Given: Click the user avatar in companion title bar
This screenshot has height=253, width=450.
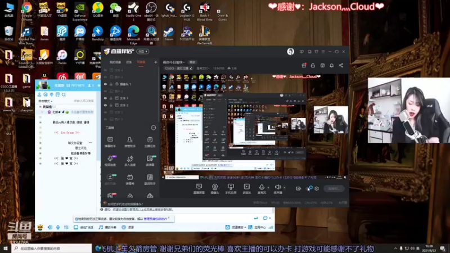Looking at the screenshot, I should (290, 52).
